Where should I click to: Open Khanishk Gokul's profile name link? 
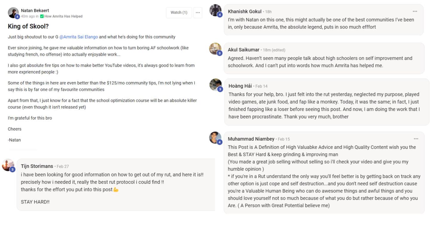tap(245, 11)
